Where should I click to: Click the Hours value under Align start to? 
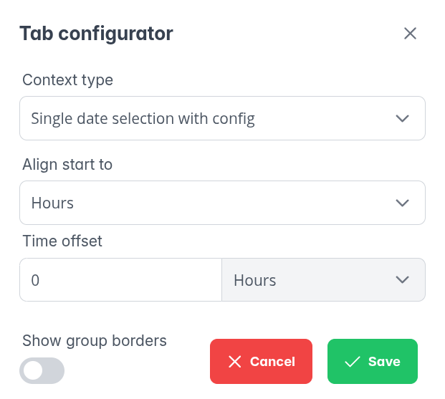pyautogui.click(x=53, y=203)
